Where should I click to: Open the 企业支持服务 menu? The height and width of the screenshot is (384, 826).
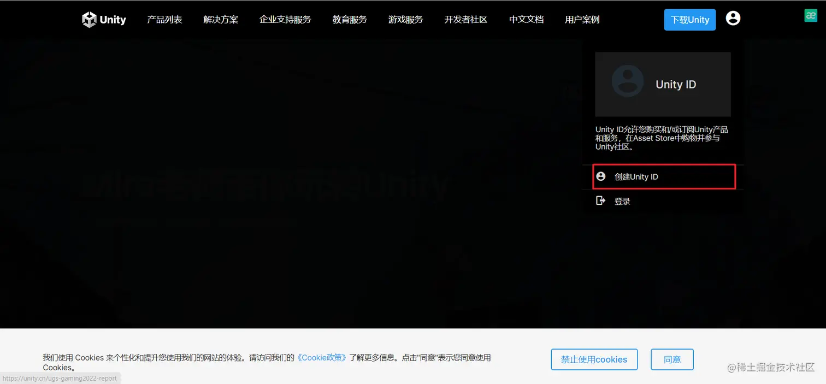(x=285, y=20)
